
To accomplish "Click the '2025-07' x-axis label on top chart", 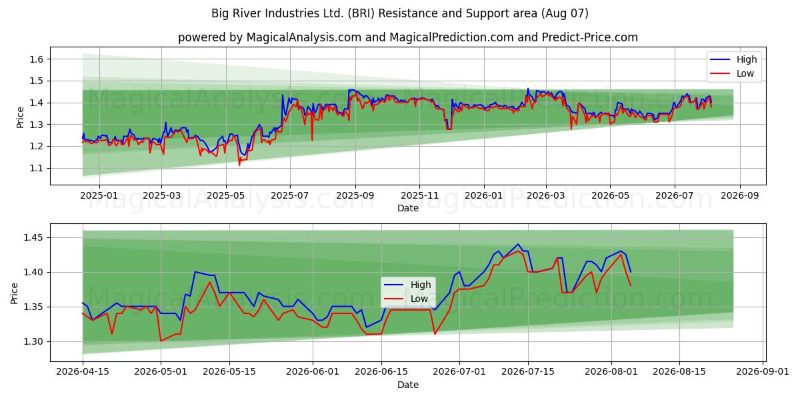I will click(x=290, y=195).
